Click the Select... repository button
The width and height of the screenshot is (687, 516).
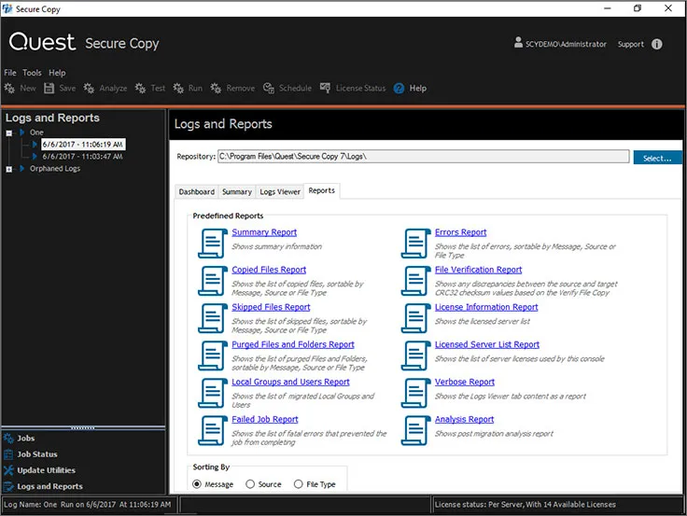coord(657,158)
